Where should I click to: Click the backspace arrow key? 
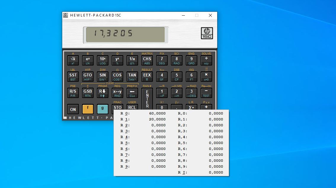132,93
